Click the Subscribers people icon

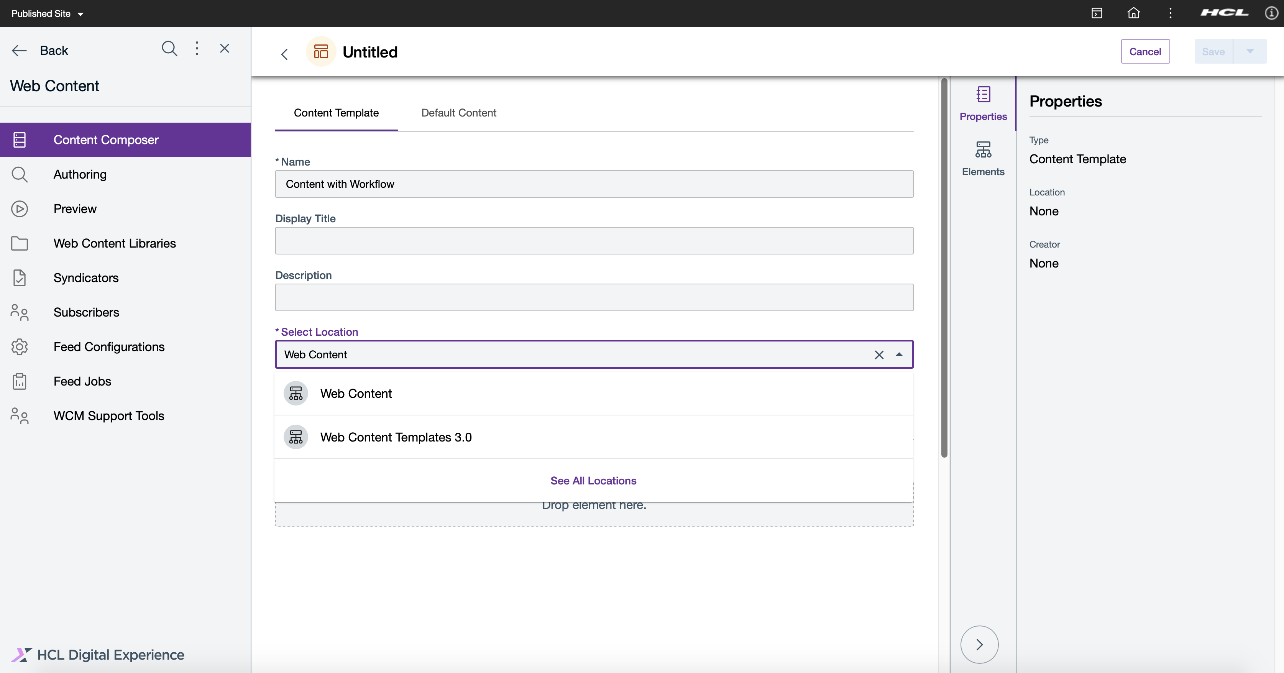[20, 312]
